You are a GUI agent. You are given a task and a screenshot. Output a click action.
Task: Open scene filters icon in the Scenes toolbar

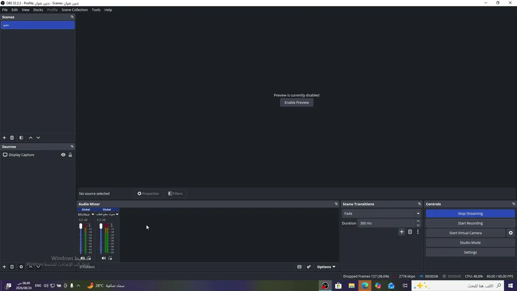(x=21, y=138)
